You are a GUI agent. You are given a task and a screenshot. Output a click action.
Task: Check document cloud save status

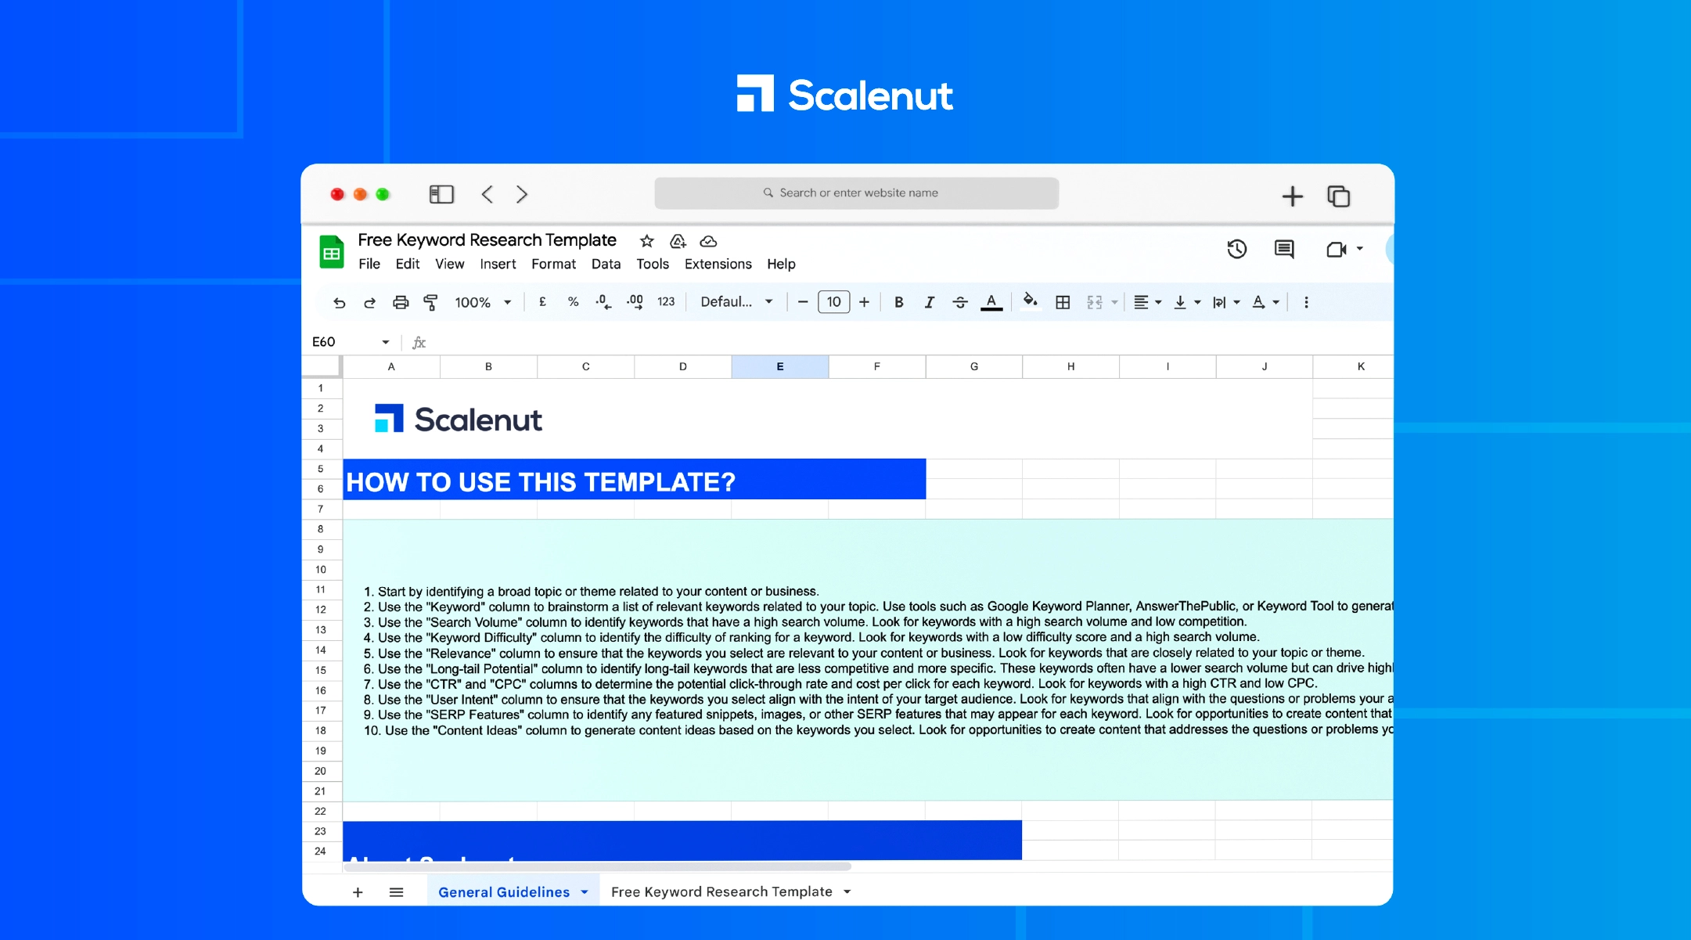[x=707, y=241]
